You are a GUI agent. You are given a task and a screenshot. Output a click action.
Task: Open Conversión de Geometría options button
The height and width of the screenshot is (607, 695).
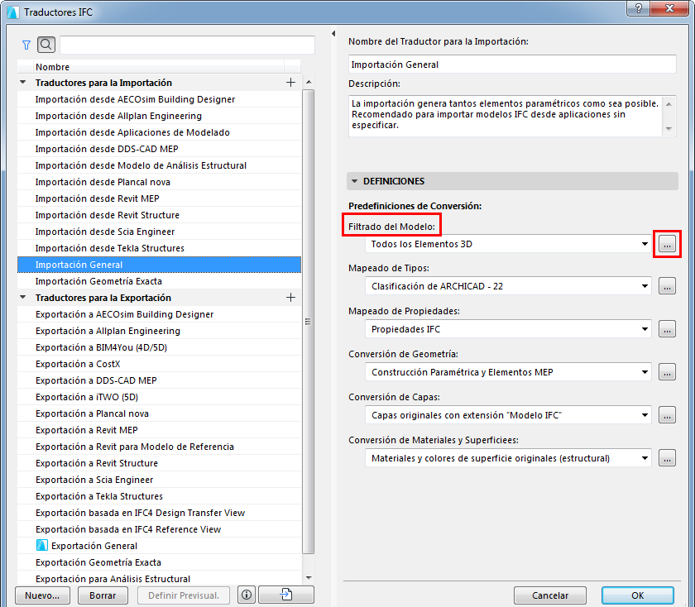tap(667, 372)
